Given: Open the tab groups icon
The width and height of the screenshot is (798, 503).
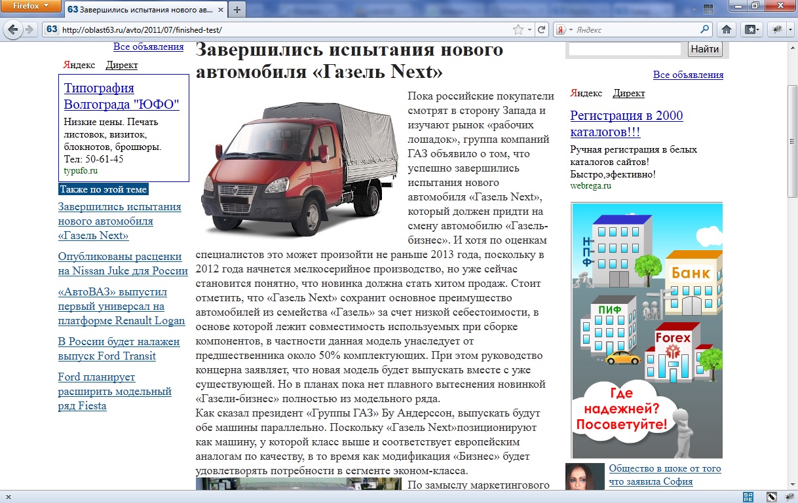Looking at the screenshot, I should tap(708, 10).
